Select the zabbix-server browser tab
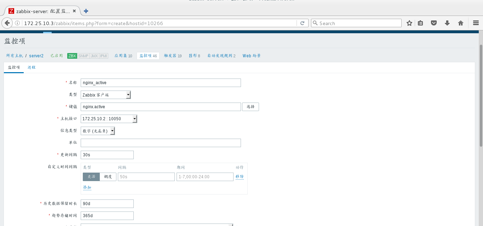Viewport: 483px width, 226px height. tap(42, 11)
